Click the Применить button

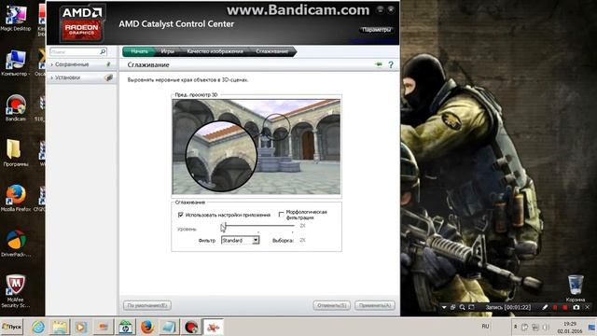tap(375, 305)
